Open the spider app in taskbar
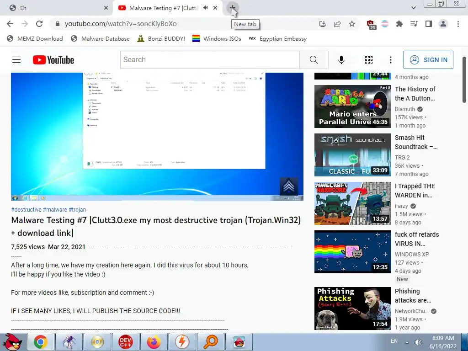The image size is (468, 351). coord(69,342)
